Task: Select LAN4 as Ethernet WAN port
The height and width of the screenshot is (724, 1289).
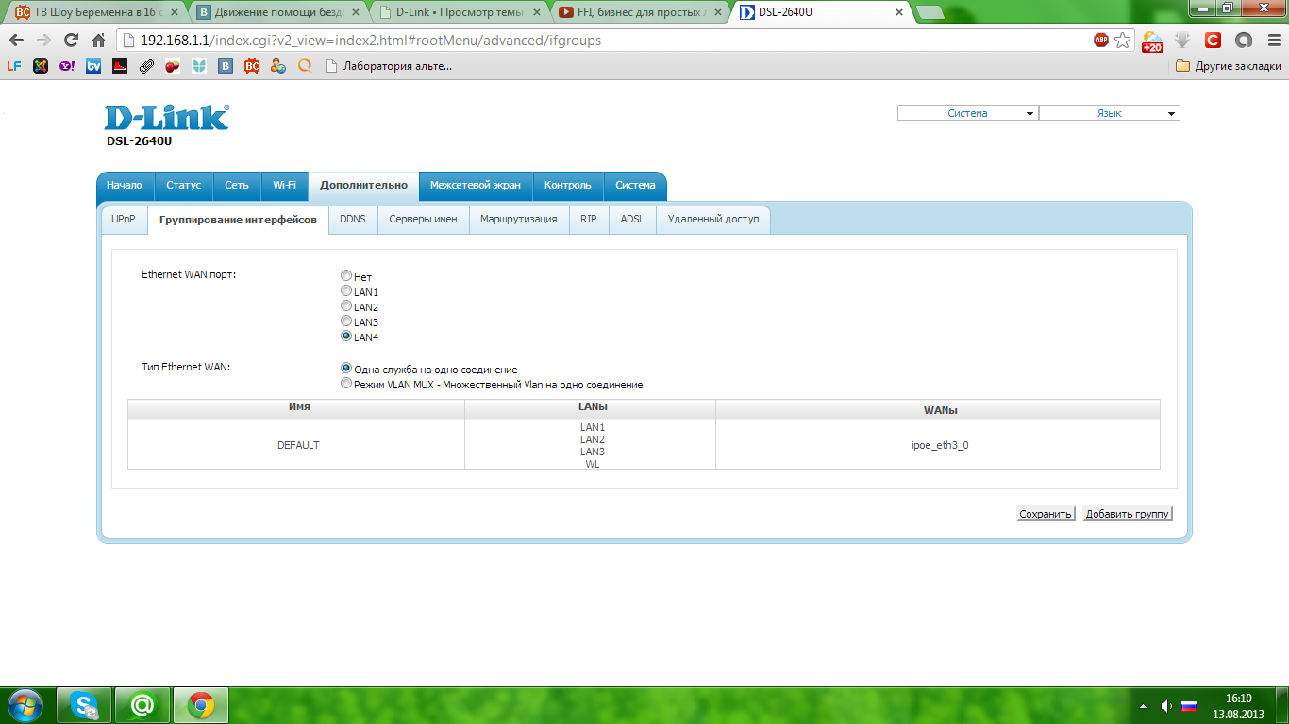Action: (x=346, y=337)
